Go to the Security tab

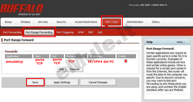61,22
